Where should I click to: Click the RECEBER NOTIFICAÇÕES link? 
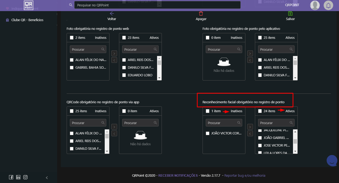[x=178, y=176]
